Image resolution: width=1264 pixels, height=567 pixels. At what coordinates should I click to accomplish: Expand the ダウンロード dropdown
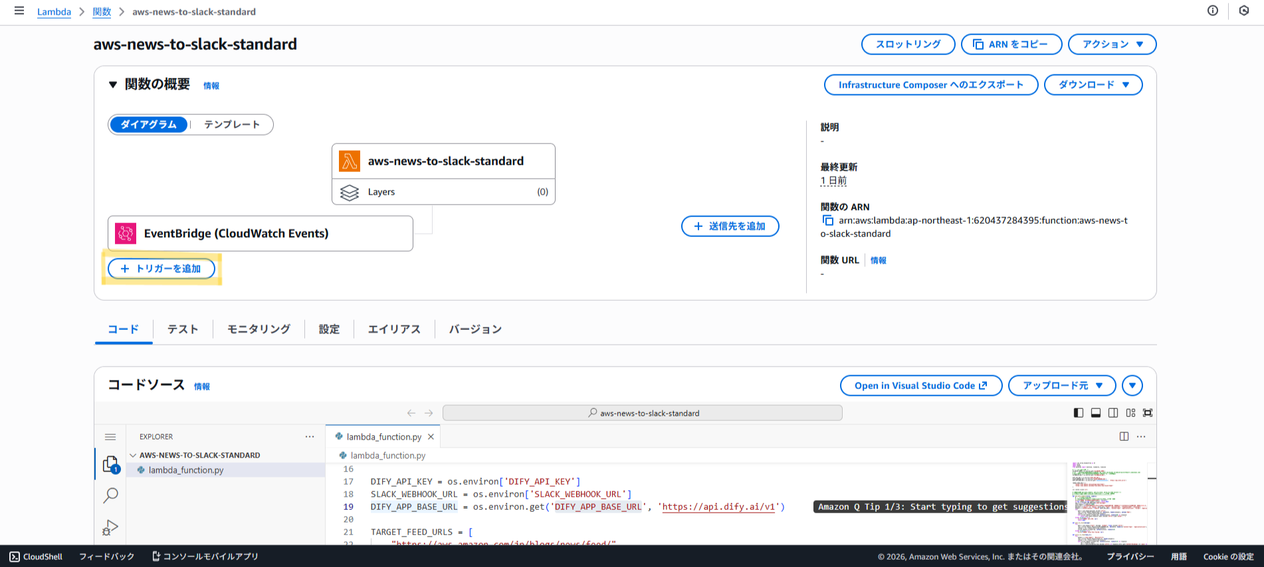1093,85
